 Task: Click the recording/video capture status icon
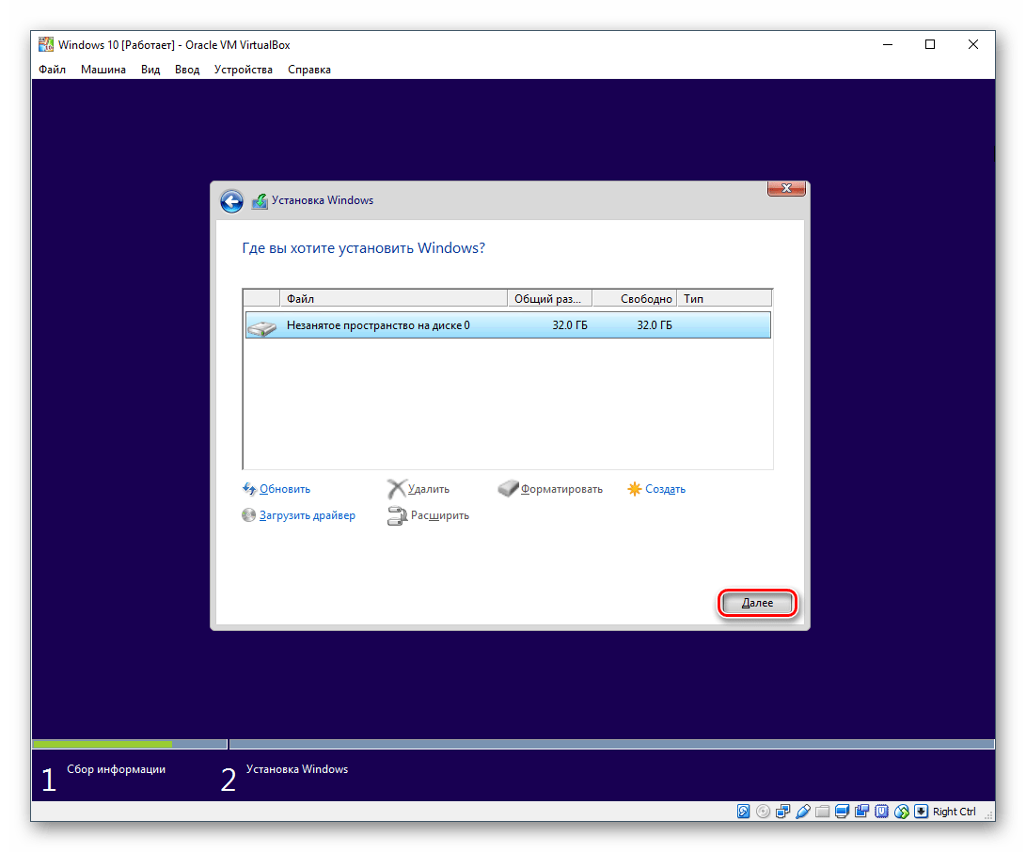861,812
